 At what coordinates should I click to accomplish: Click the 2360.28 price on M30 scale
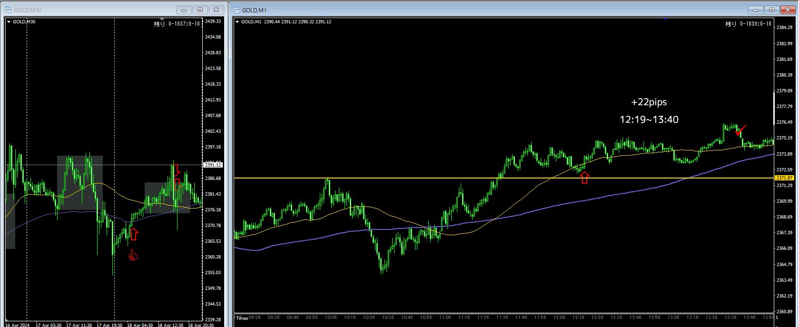point(213,257)
